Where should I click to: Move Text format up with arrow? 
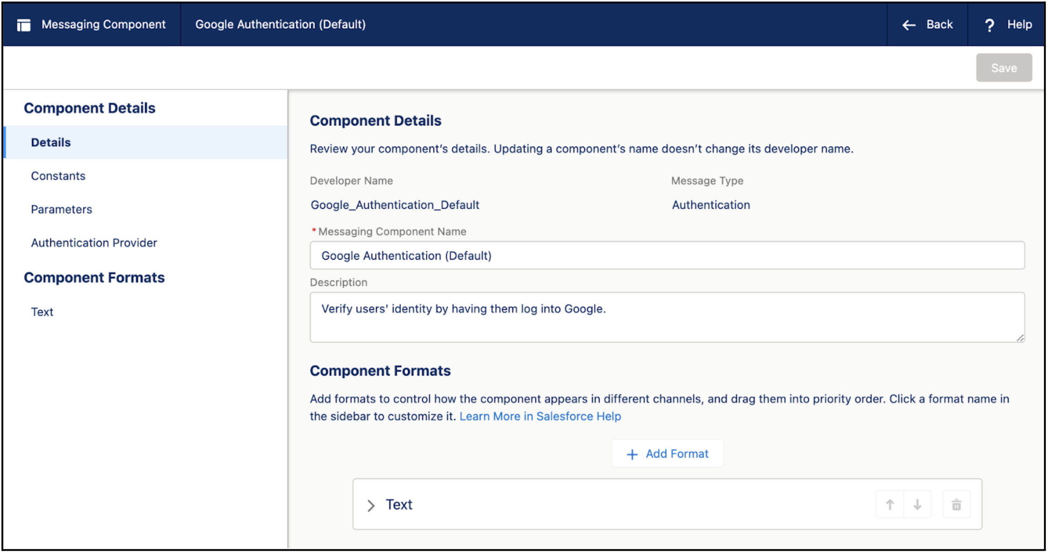click(890, 505)
